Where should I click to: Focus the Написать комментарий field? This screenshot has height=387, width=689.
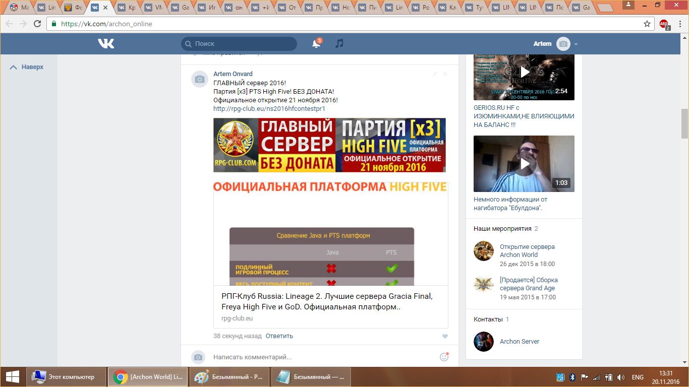coord(323,357)
